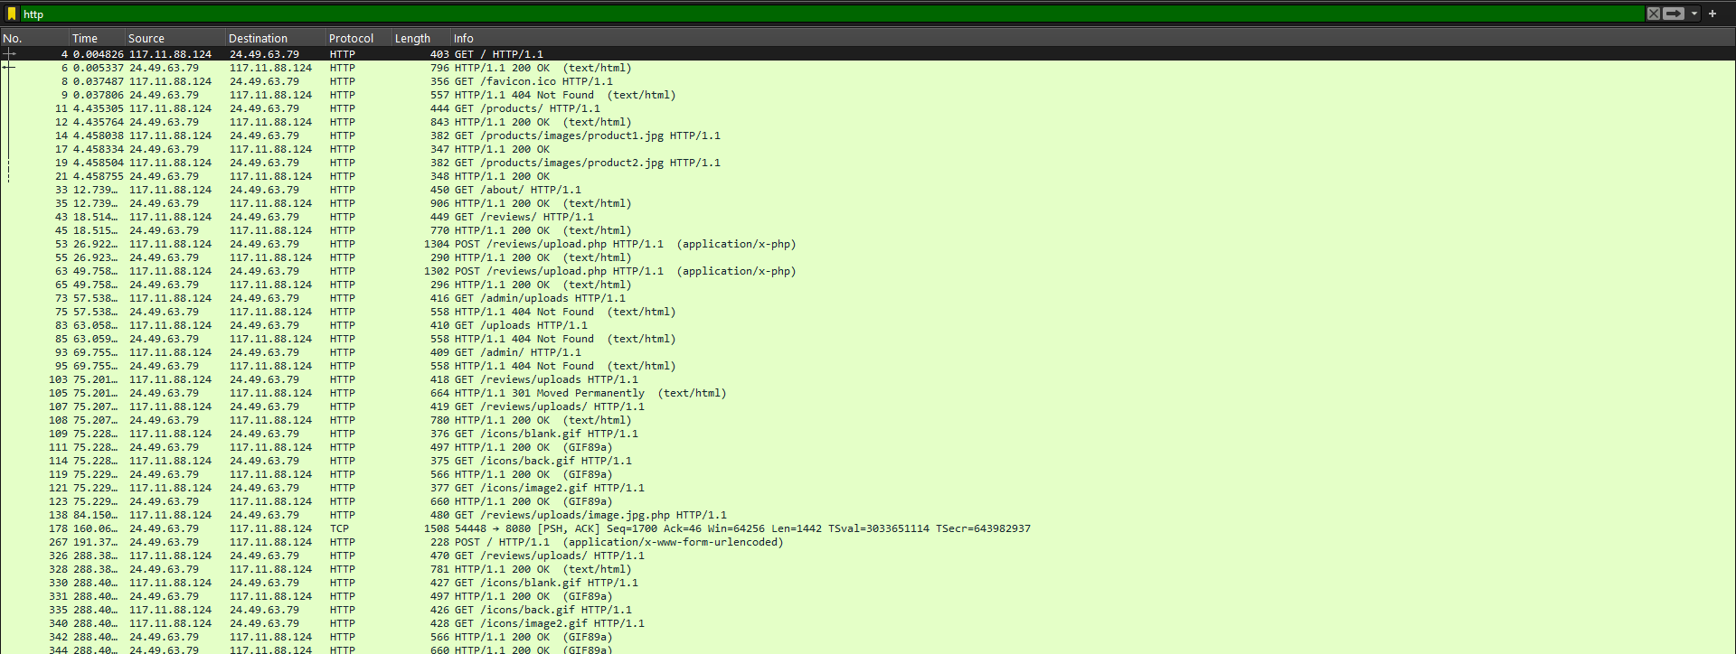Add a display filter button with plus

1712,14
